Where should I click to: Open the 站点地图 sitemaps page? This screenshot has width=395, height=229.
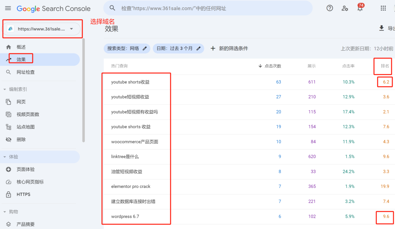tap(25, 127)
